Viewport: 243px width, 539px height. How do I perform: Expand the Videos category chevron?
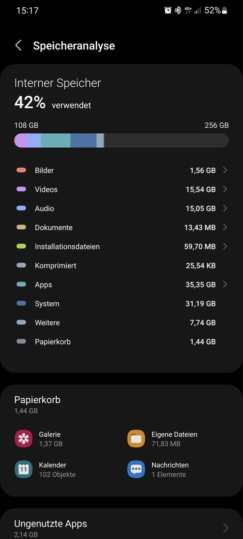225,189
